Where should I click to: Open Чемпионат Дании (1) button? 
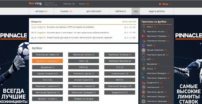pos(83,73)
